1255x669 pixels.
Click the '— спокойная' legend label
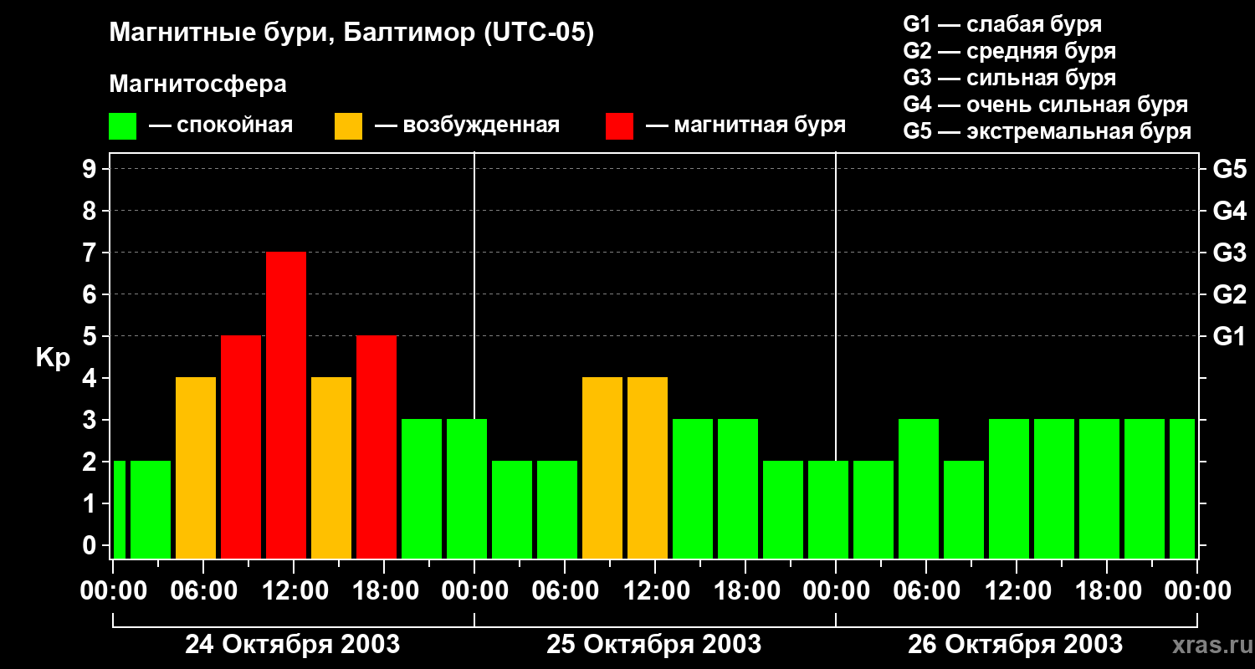pos(221,126)
